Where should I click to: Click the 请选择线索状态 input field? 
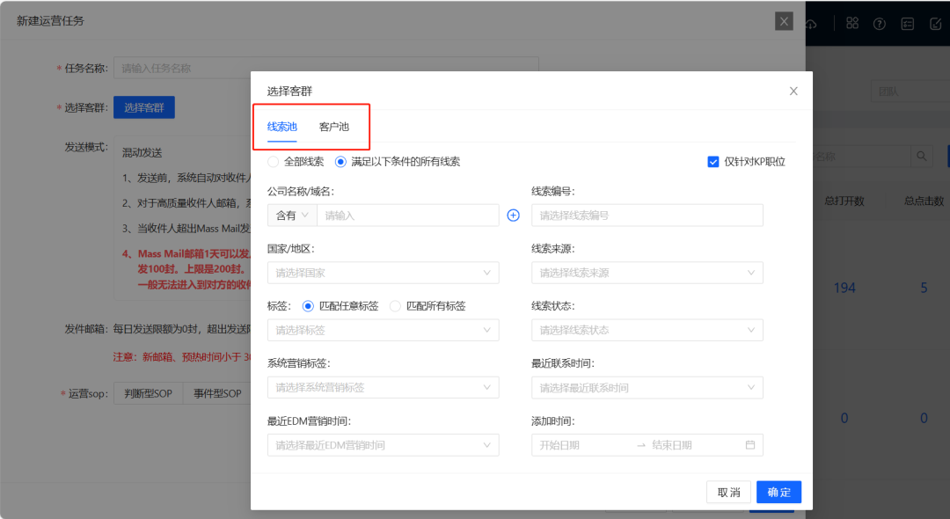pos(647,330)
